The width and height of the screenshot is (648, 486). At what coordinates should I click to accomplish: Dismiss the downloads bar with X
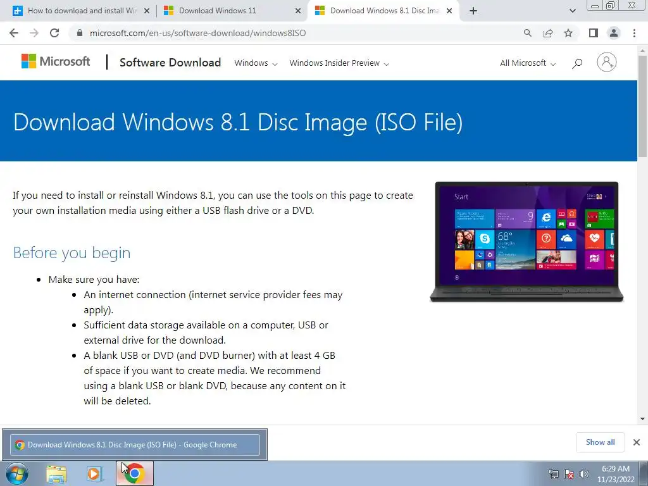pos(637,442)
